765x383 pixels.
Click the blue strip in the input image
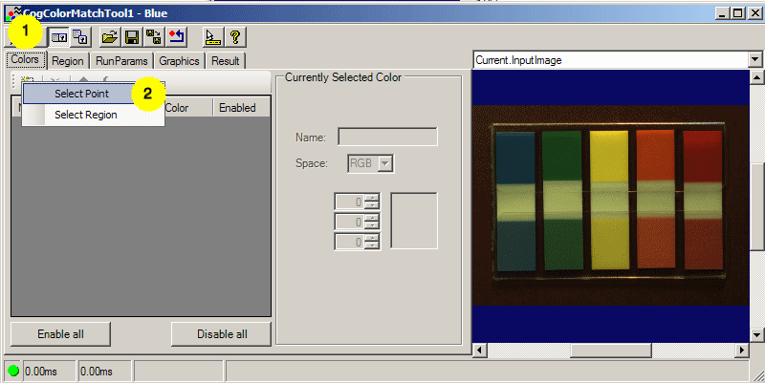point(515,201)
